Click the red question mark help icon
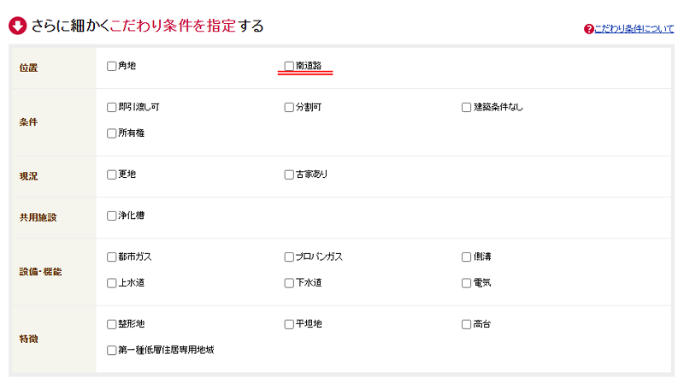 point(588,29)
